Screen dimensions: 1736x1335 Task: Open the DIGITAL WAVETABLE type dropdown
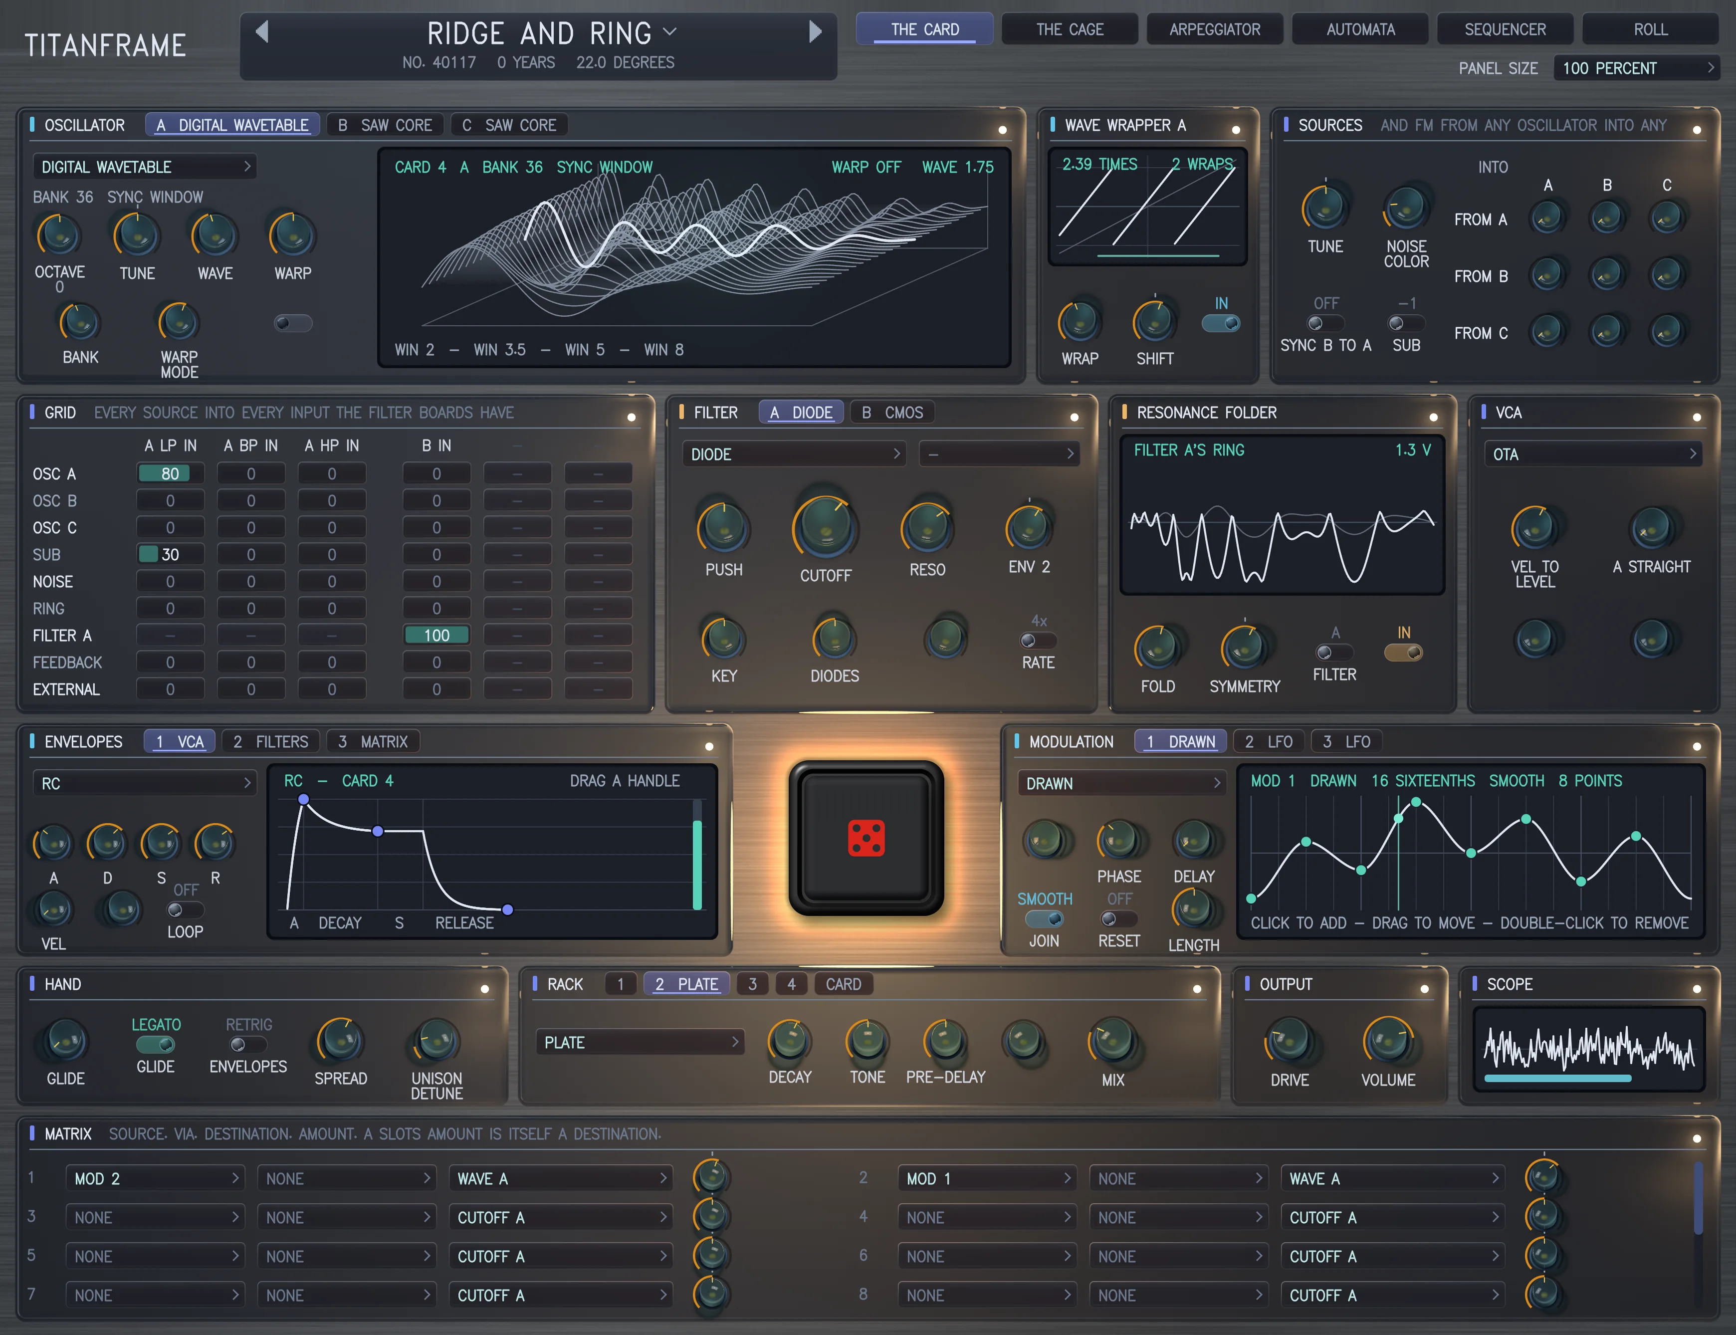tap(145, 167)
